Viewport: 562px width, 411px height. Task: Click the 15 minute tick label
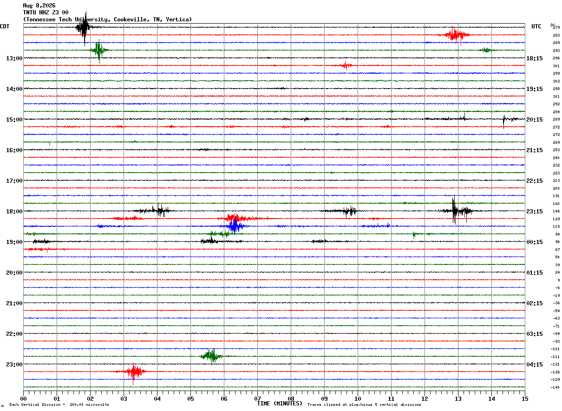[x=525, y=398]
